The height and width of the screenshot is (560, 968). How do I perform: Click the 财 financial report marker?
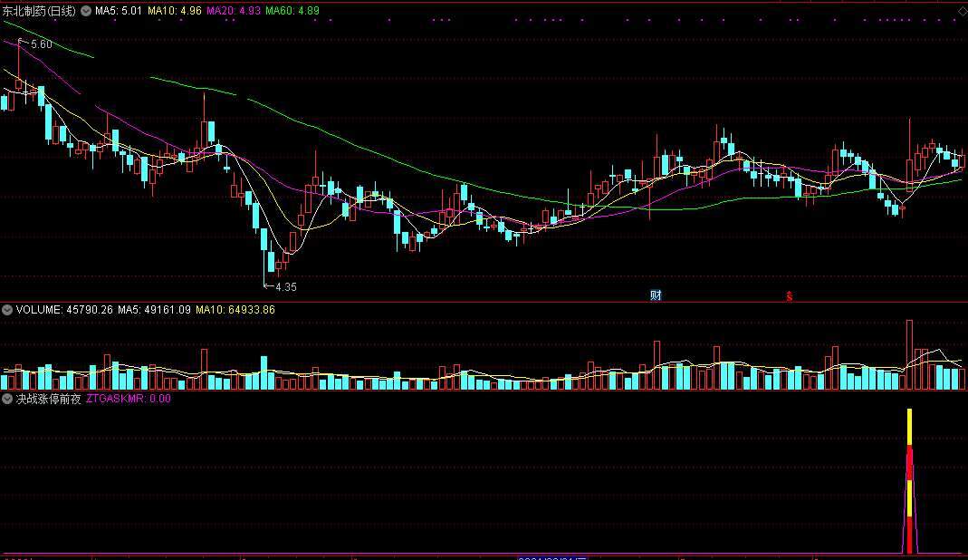(x=656, y=295)
